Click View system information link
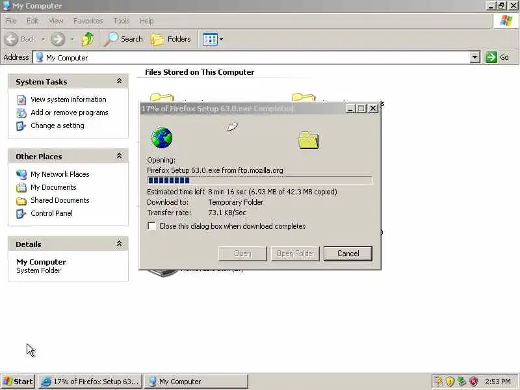The image size is (520, 390). 68,99
